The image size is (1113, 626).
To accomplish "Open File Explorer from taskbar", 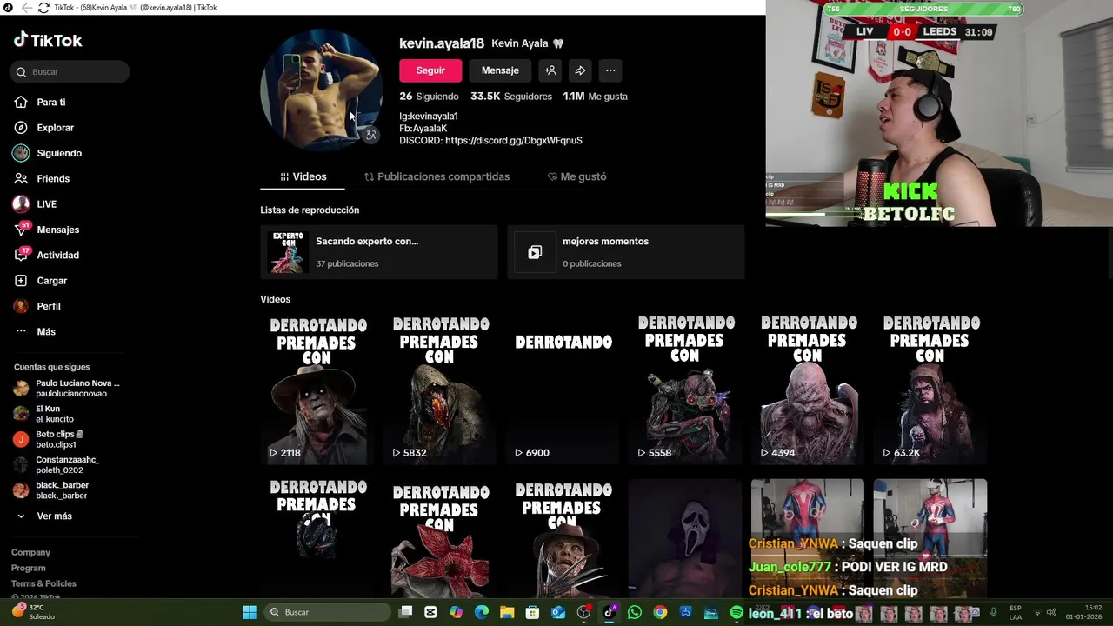I will (x=507, y=612).
